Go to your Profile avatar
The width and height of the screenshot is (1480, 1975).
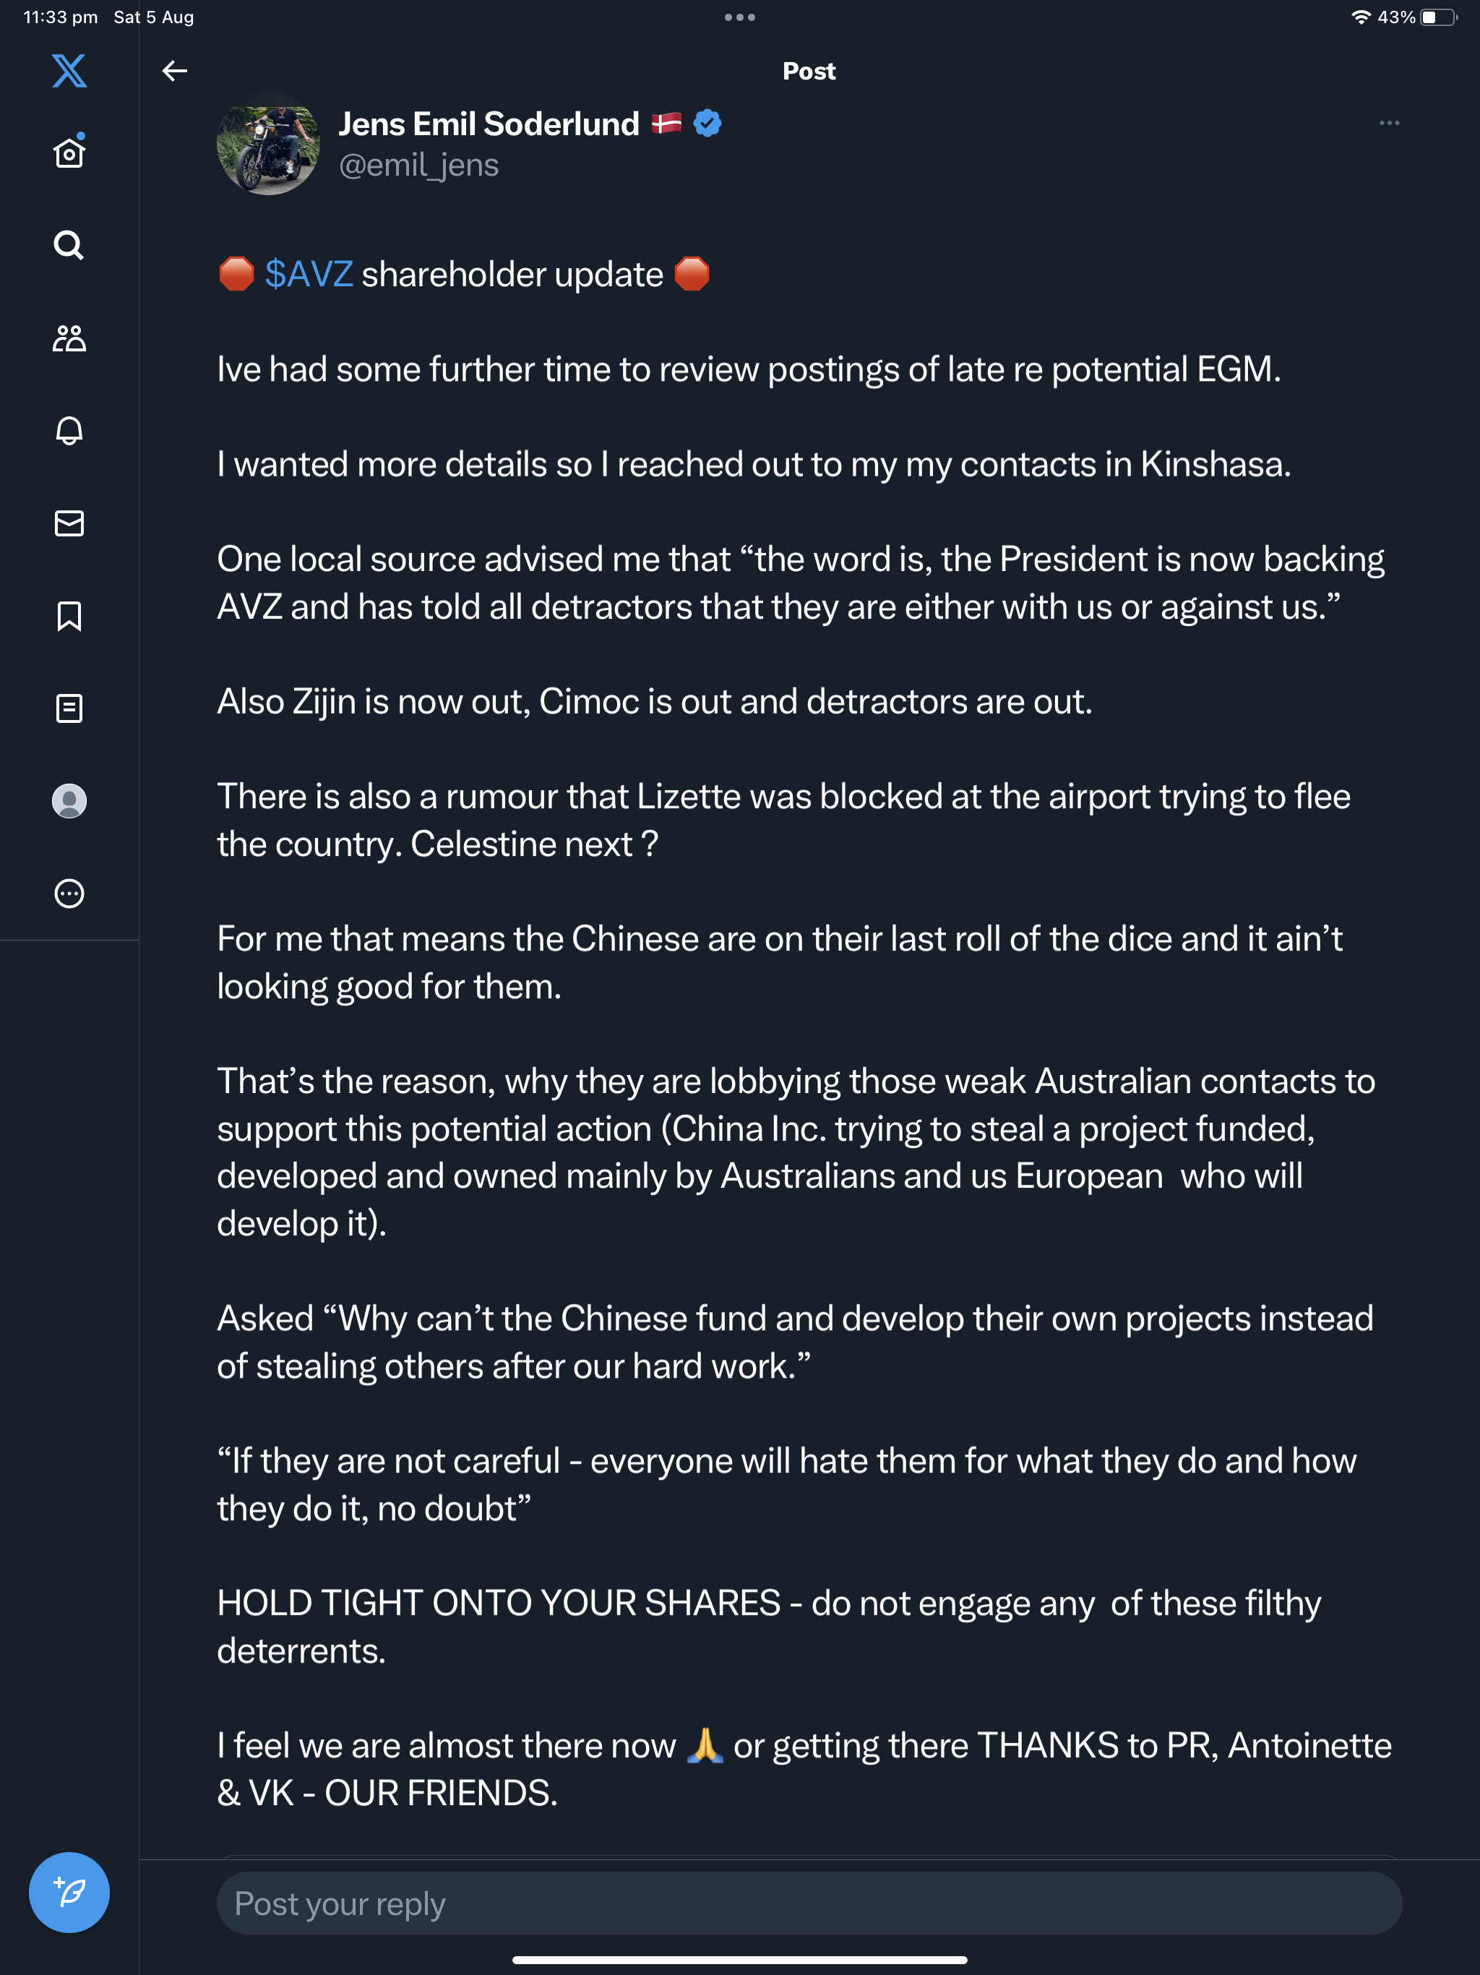[x=69, y=801]
